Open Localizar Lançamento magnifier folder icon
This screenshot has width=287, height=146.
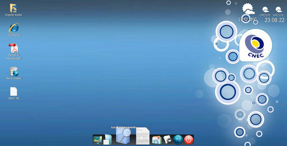point(123,136)
